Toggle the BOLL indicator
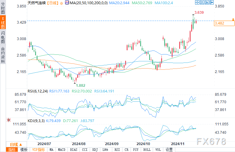The width and height of the screenshot is (235, 152). click(147, 150)
